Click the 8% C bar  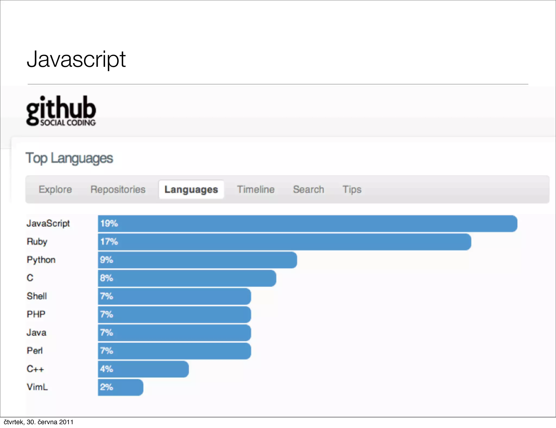pyautogui.click(x=187, y=278)
